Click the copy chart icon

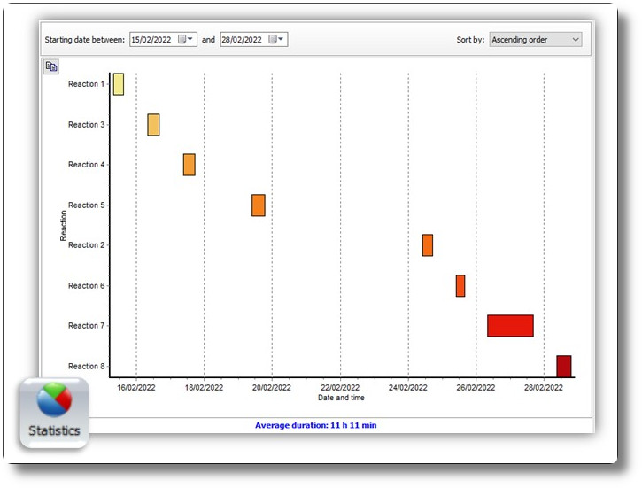pyautogui.click(x=51, y=66)
